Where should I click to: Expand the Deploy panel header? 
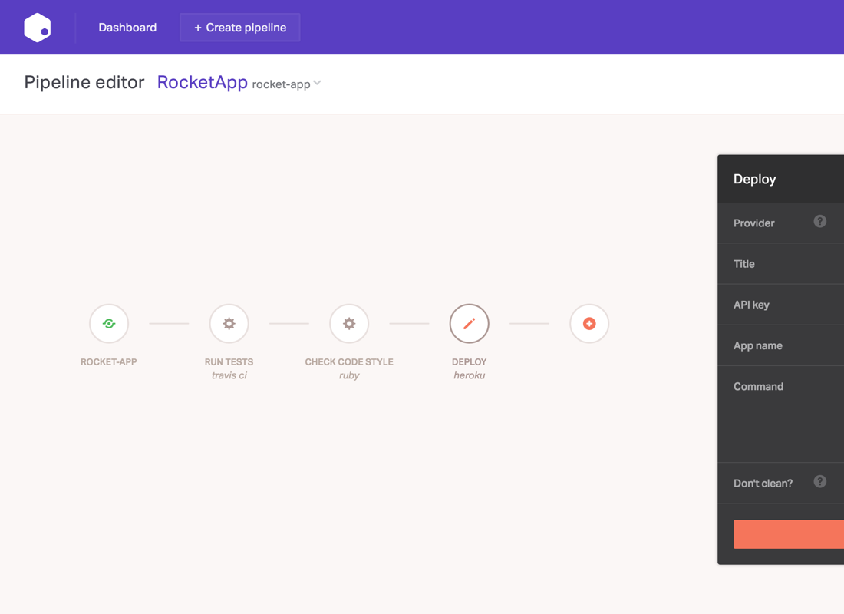pos(775,179)
